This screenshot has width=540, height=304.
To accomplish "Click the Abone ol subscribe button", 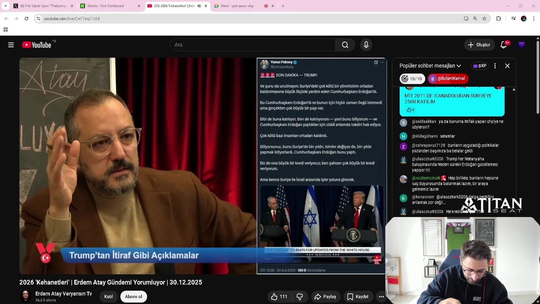I will 133,296.
